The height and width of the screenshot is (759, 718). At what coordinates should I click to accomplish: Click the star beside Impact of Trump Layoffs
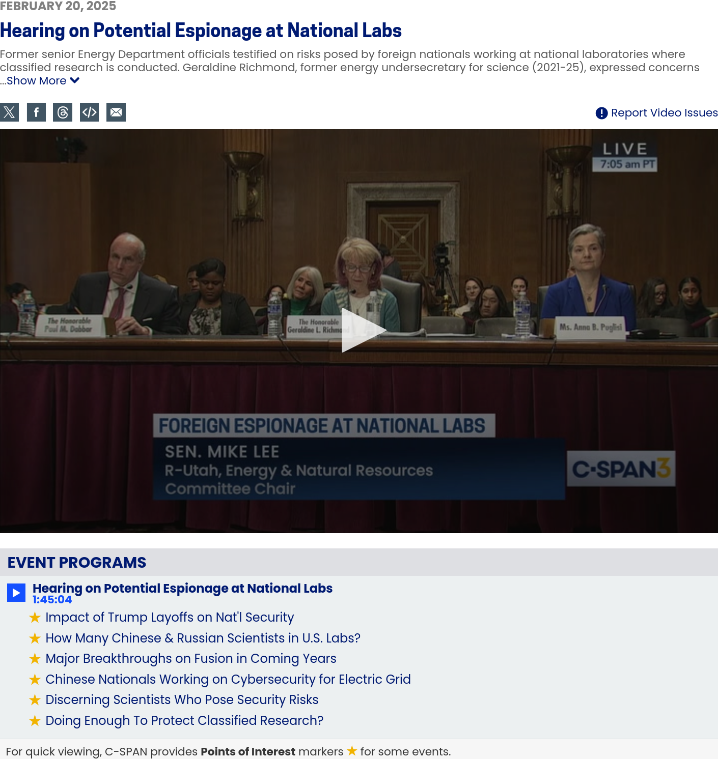pyautogui.click(x=35, y=618)
